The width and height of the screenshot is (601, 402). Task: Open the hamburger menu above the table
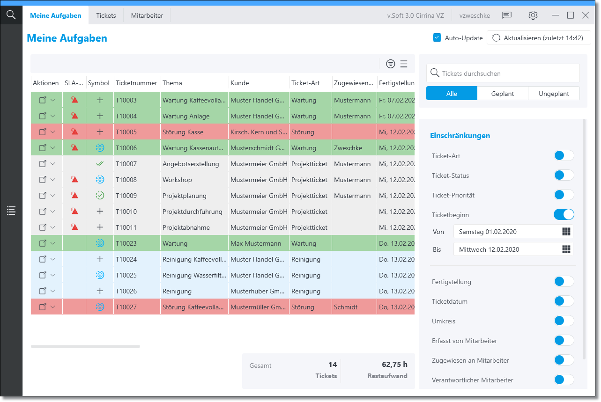tap(404, 64)
